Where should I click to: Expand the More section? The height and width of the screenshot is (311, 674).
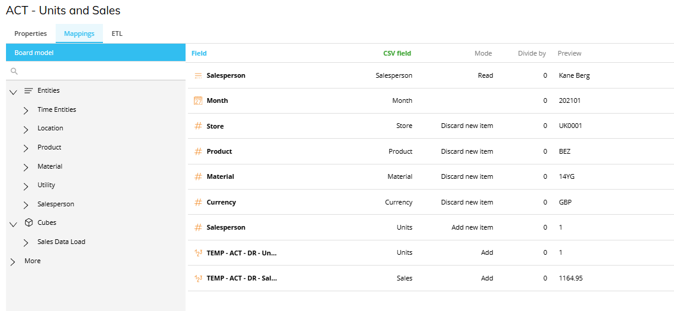[x=13, y=261]
